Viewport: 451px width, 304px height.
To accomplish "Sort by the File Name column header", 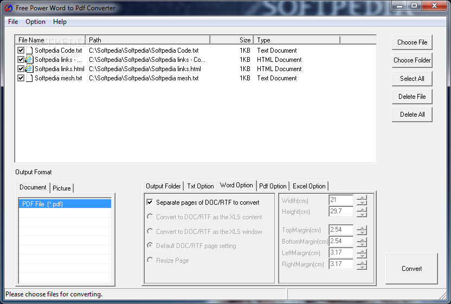I will point(50,40).
